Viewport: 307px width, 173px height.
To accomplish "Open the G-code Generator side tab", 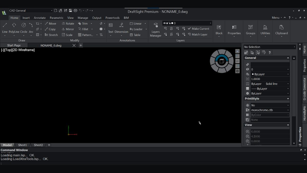I will (x=304, y=89).
